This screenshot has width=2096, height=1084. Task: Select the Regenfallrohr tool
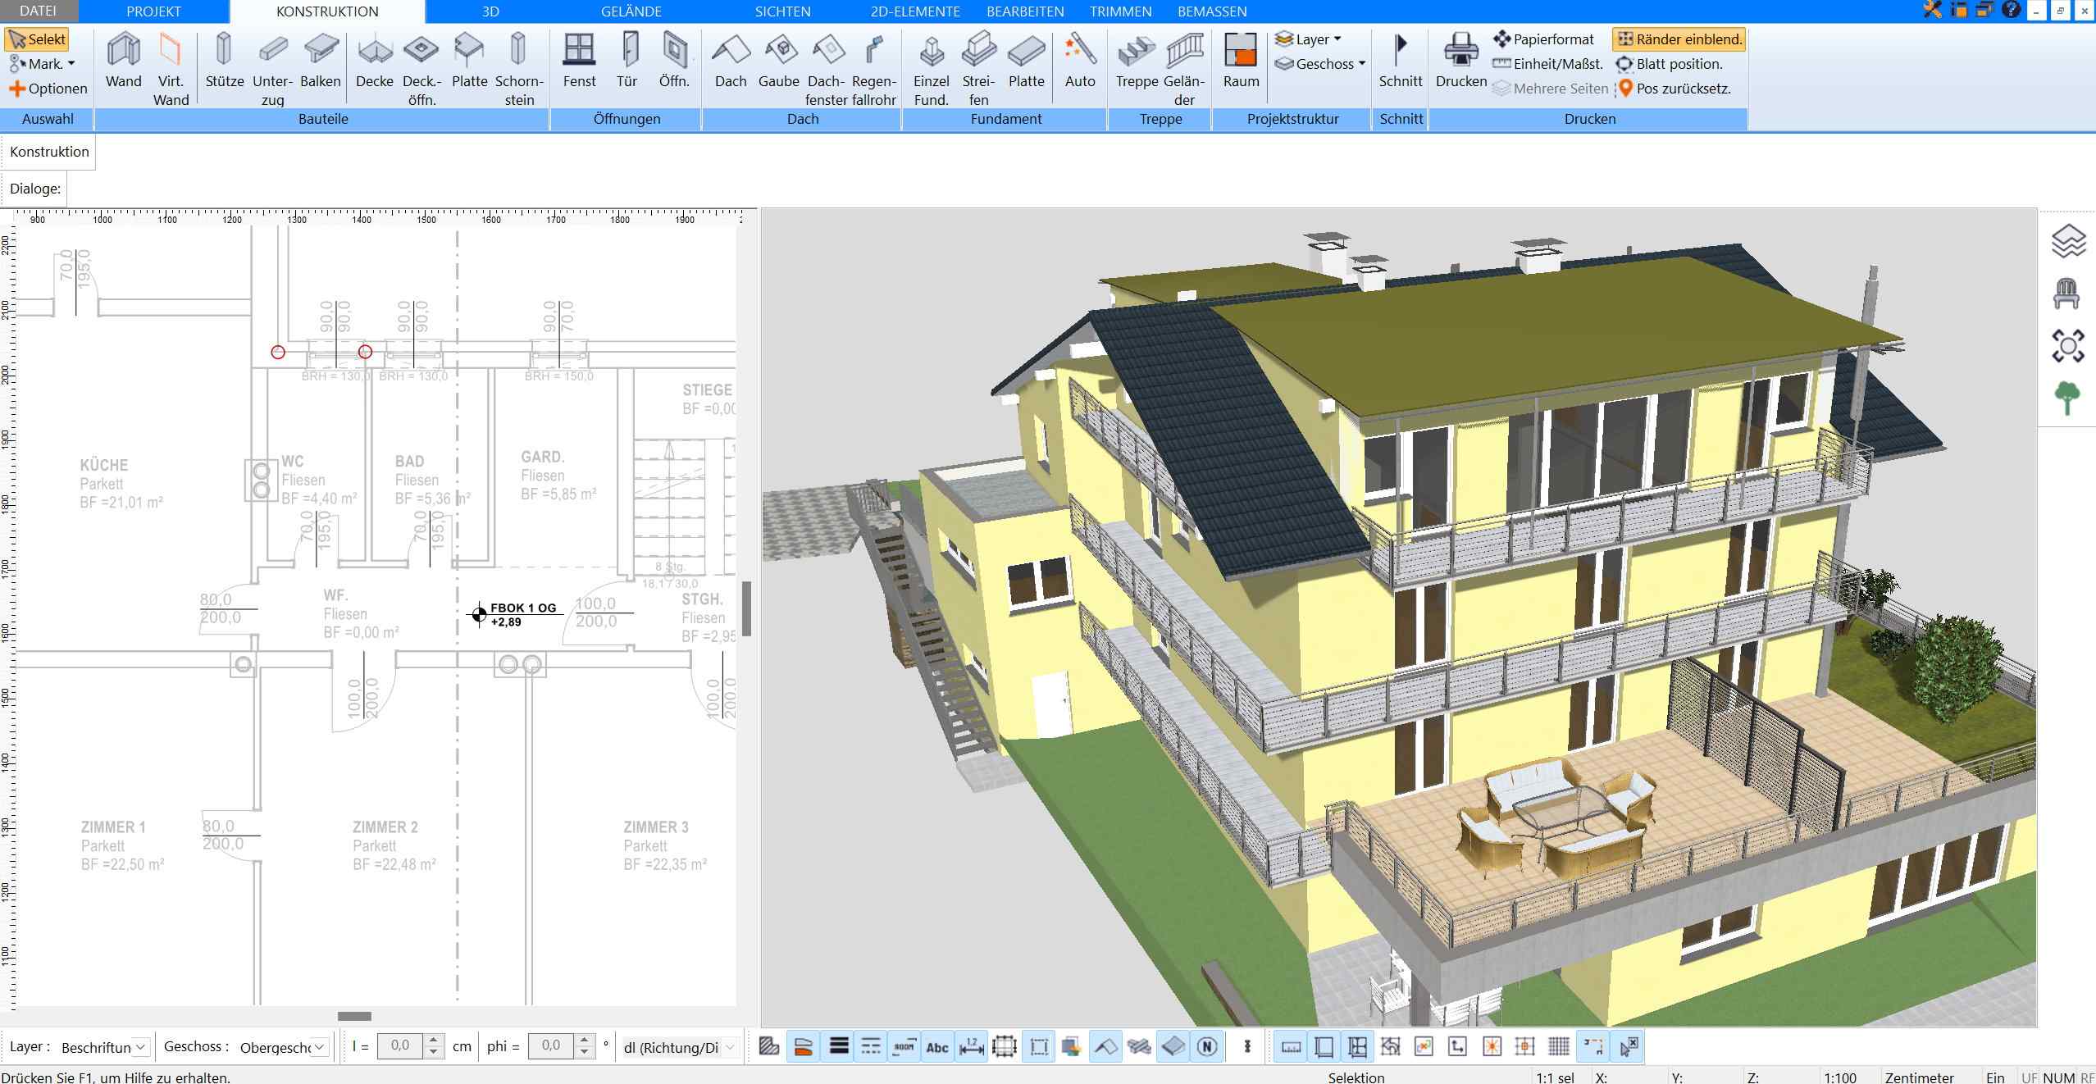(874, 69)
